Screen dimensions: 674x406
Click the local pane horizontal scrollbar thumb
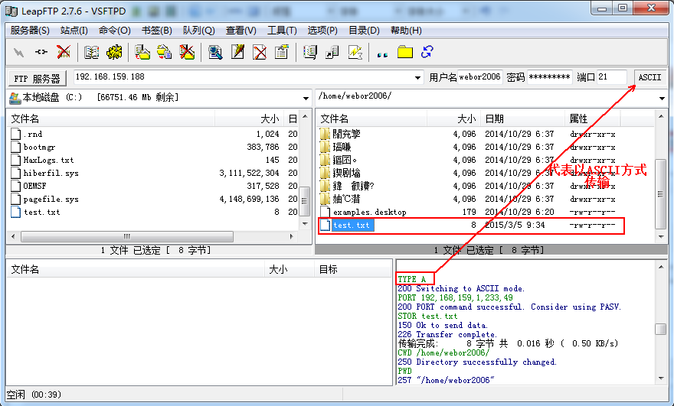coord(127,236)
